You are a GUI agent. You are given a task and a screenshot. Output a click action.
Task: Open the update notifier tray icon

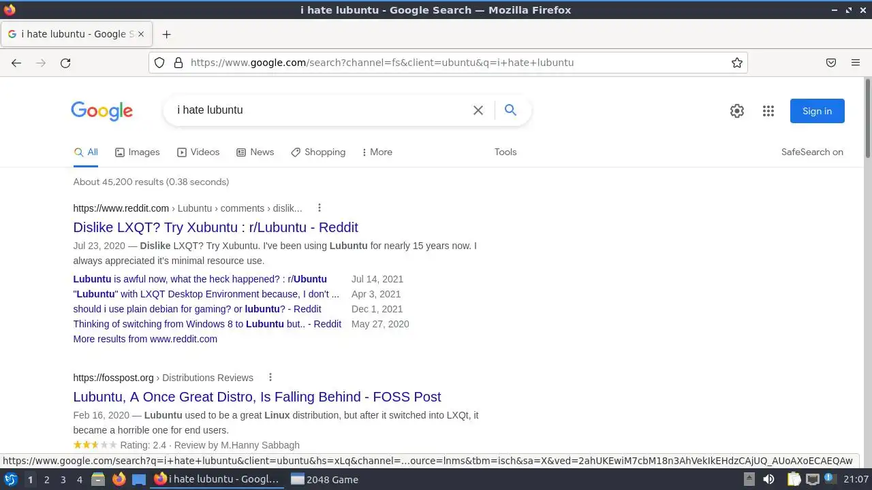(x=830, y=480)
